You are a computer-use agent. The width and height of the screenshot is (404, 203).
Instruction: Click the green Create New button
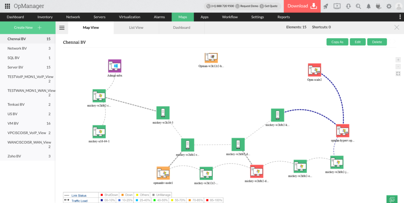[x=28, y=28]
